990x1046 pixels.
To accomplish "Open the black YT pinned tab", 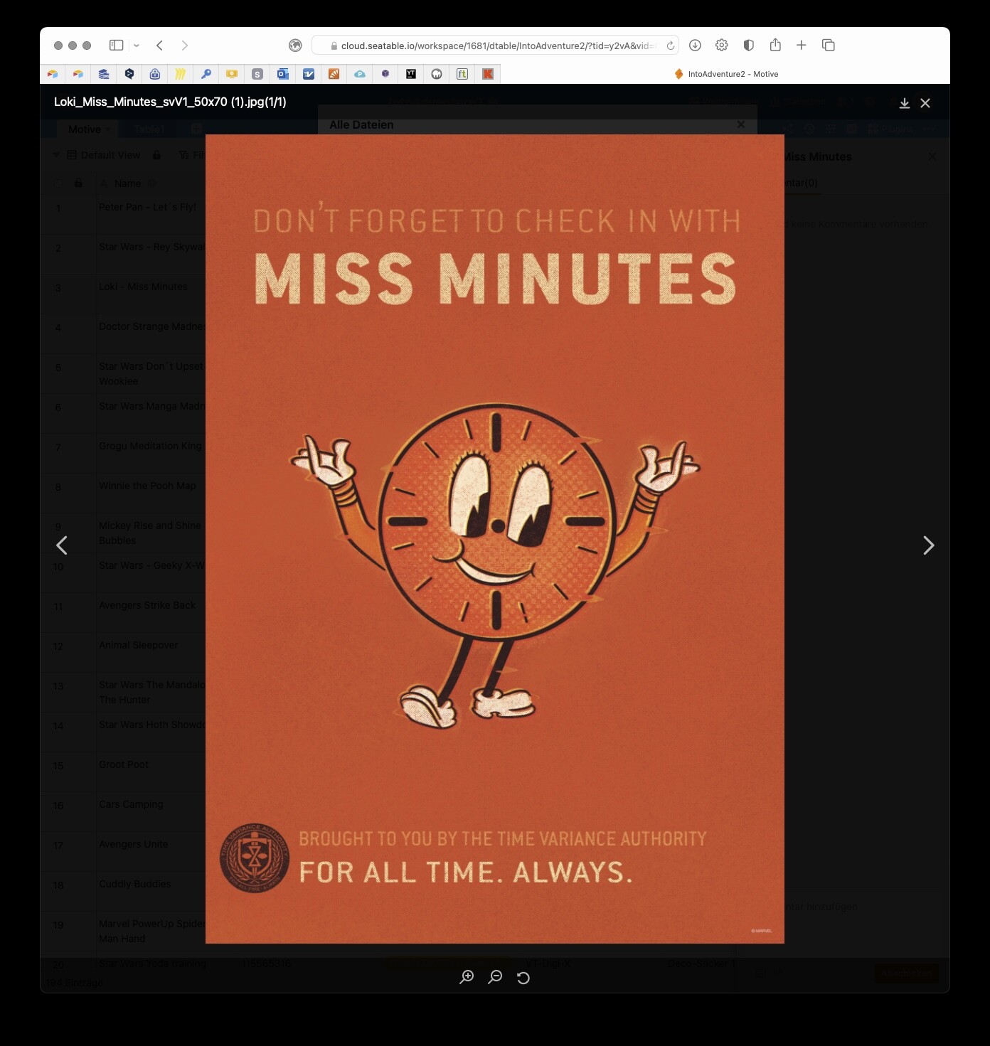I will tap(411, 74).
